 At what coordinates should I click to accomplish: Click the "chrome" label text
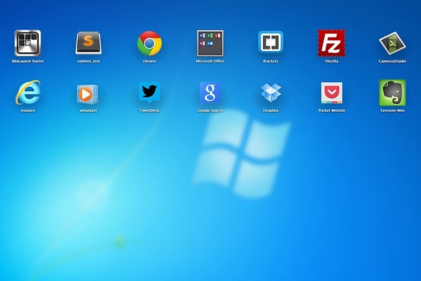[x=149, y=61]
